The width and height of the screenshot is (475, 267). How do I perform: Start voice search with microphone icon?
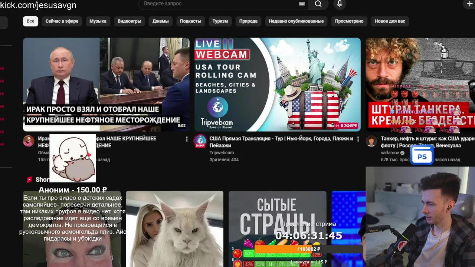[340, 4]
